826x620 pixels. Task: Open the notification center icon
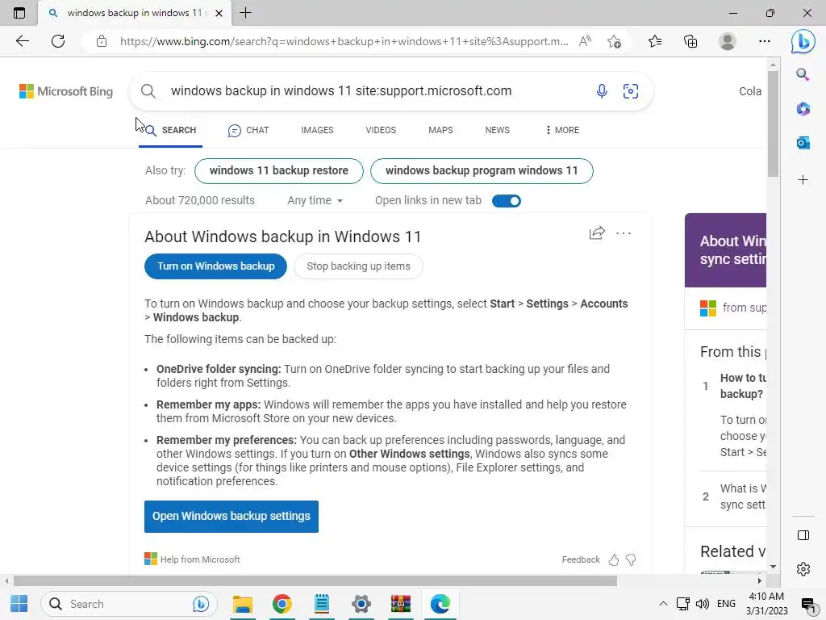pos(808,605)
